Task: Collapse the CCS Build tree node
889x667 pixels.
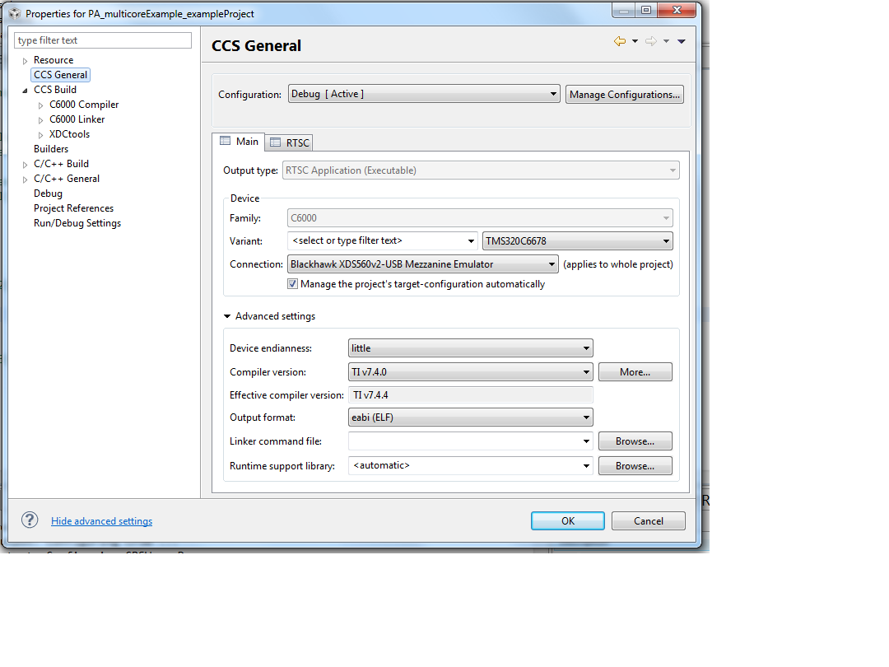Action: tap(25, 91)
